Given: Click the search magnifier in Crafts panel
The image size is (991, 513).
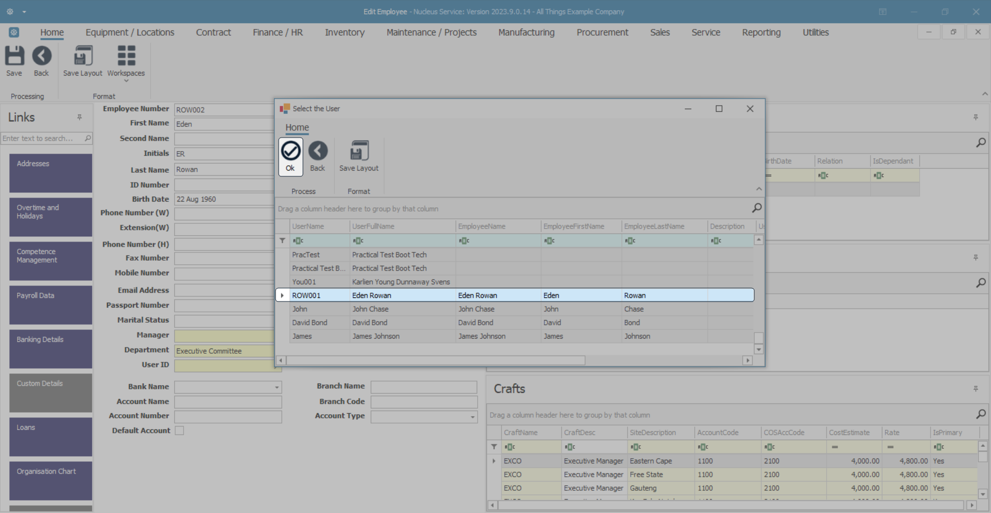Looking at the screenshot, I should (981, 414).
